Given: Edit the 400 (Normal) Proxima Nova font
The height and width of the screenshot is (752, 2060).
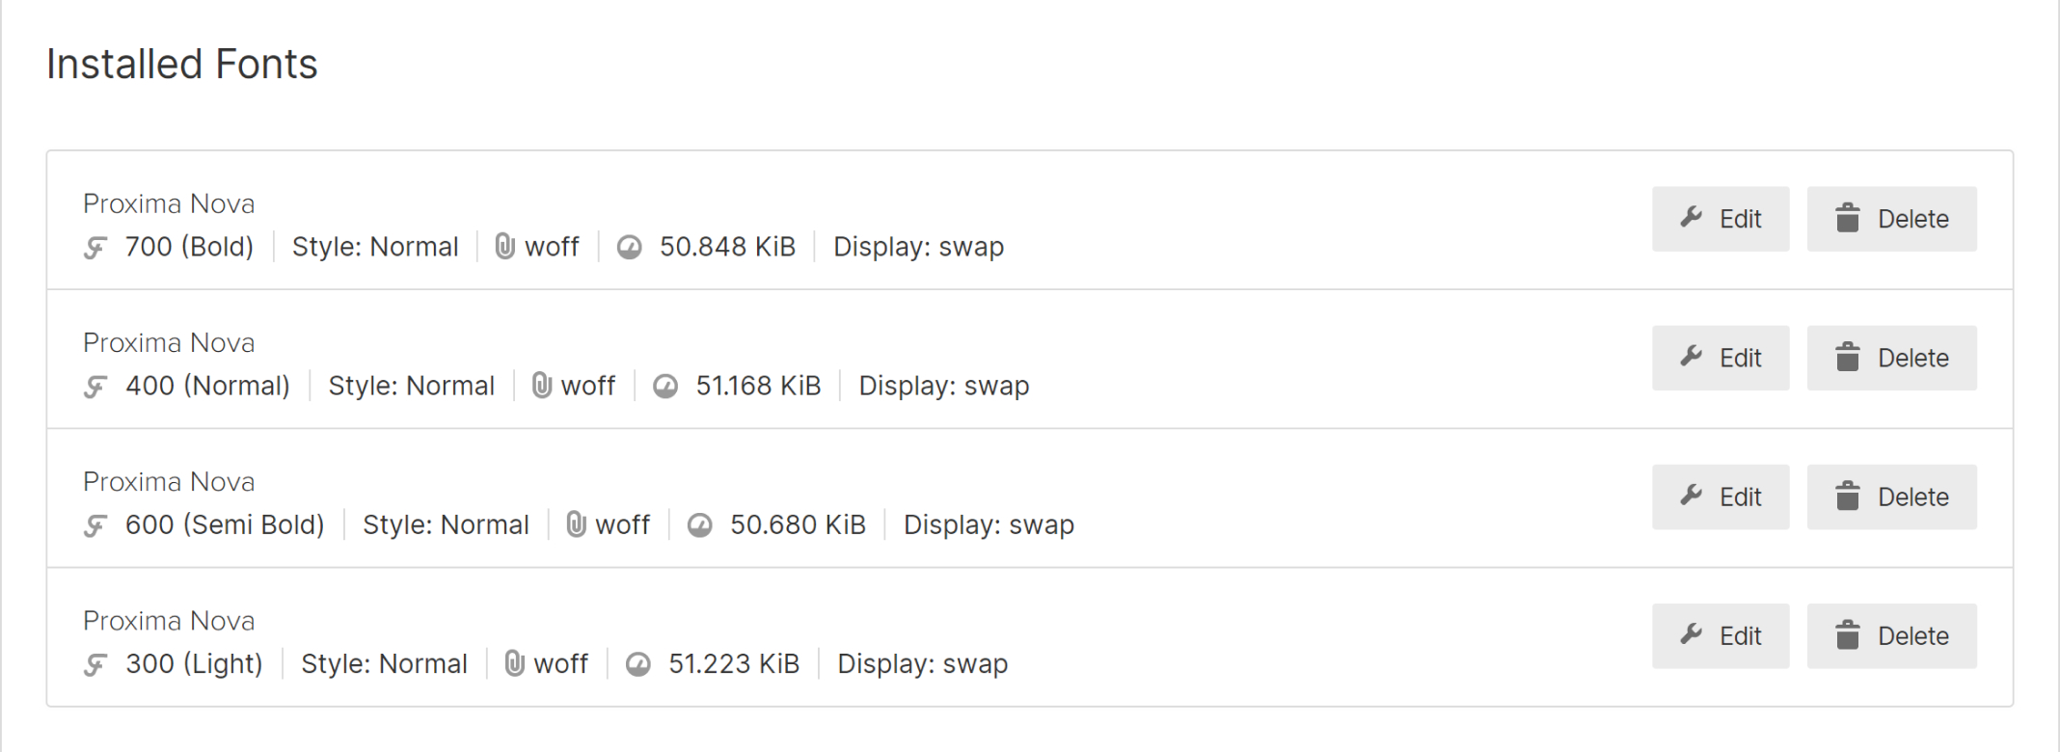Looking at the screenshot, I should tap(1720, 358).
